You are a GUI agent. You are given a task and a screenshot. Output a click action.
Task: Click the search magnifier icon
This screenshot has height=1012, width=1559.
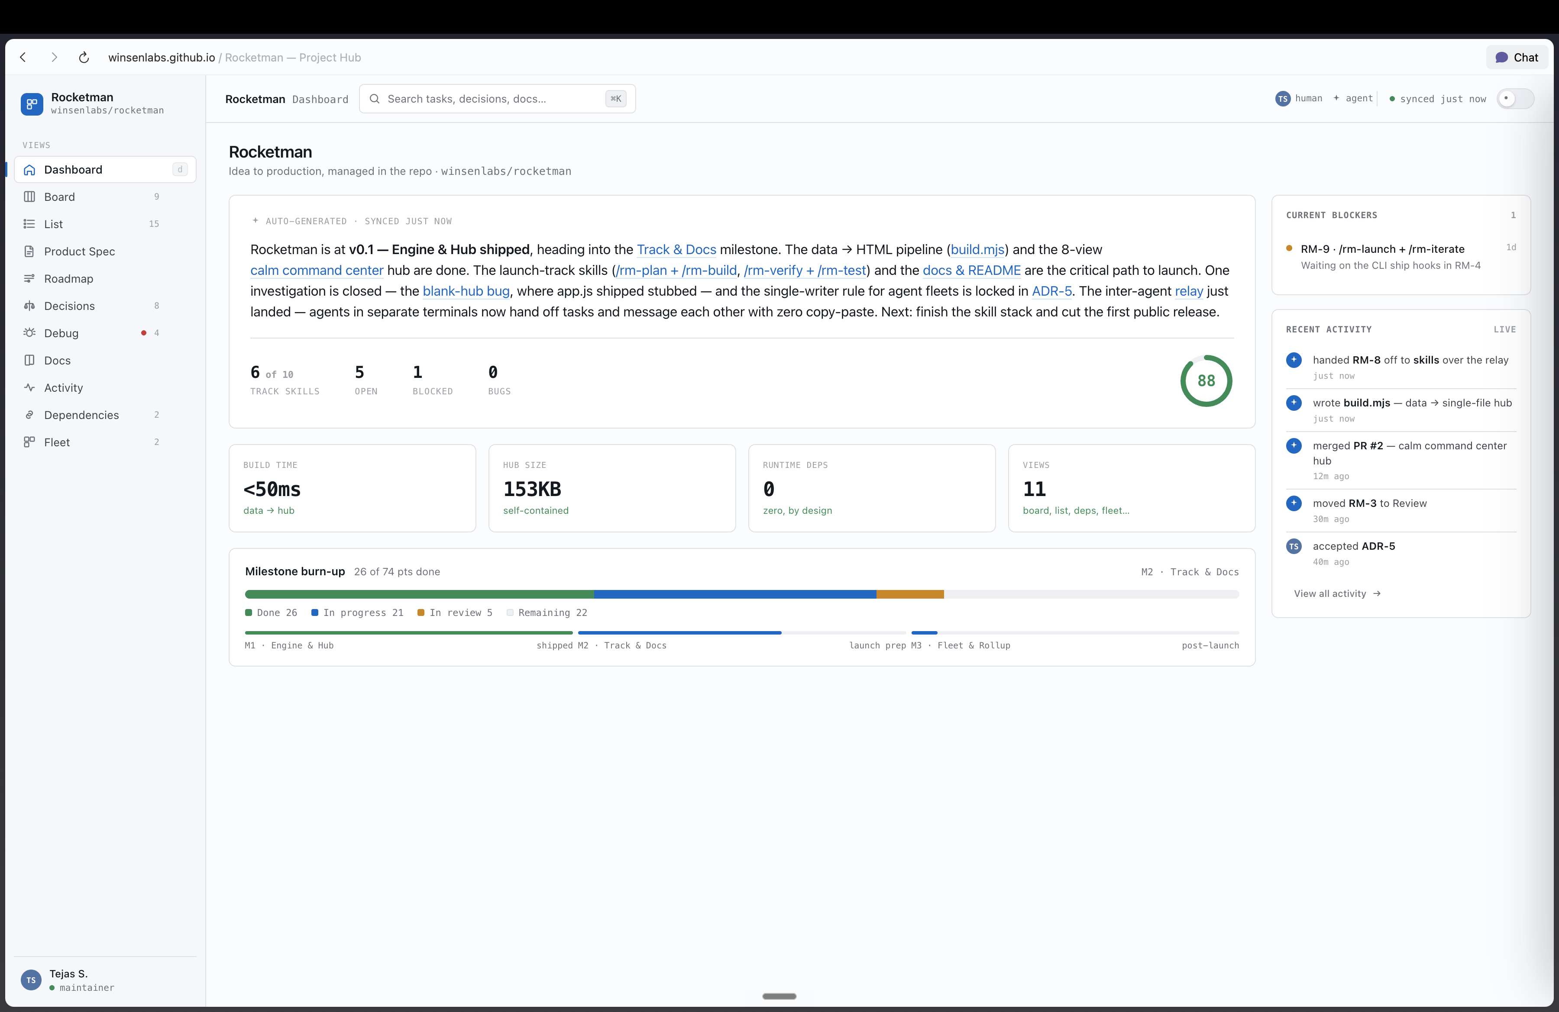click(x=375, y=99)
